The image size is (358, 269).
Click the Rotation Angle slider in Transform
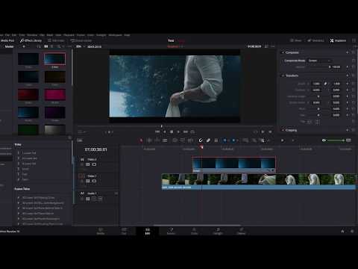pyautogui.click(x=318, y=96)
